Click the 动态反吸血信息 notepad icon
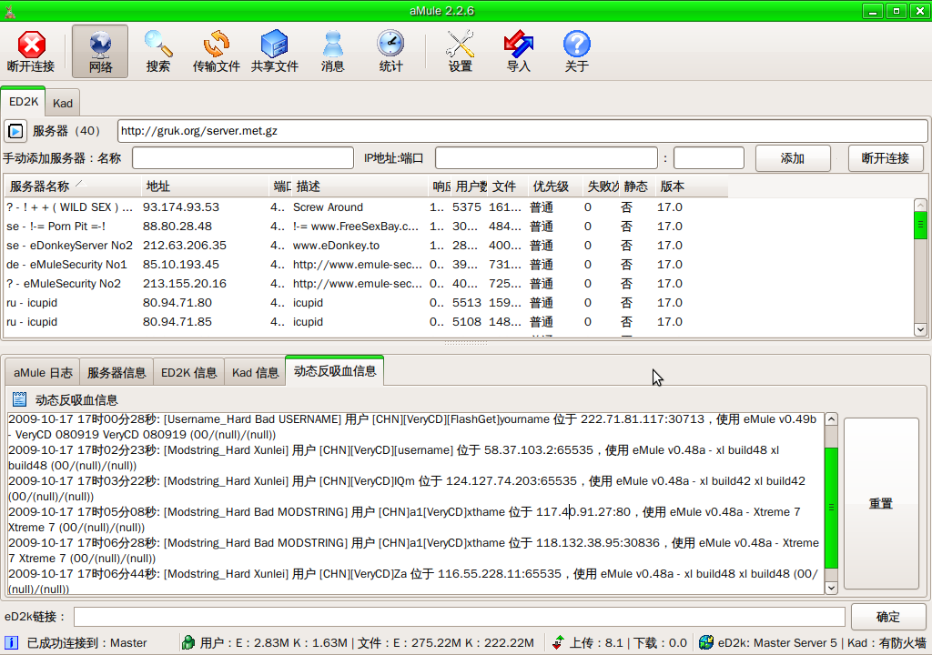The image size is (932, 655). point(20,399)
